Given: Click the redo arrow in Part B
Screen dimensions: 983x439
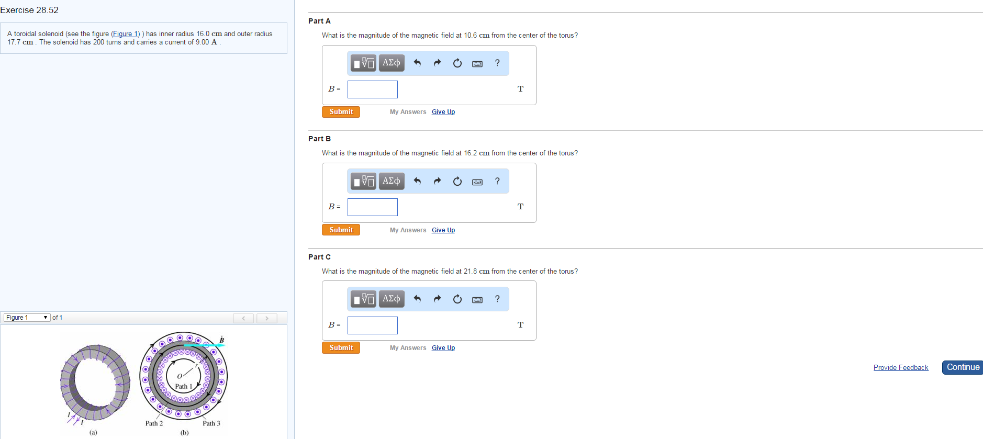Looking at the screenshot, I should (437, 181).
